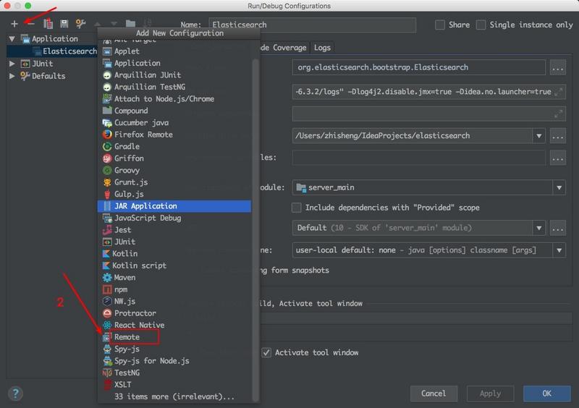This screenshot has height=408, width=579.
Task: Select Arquillian TestNG in list
Action: pyautogui.click(x=174, y=87)
